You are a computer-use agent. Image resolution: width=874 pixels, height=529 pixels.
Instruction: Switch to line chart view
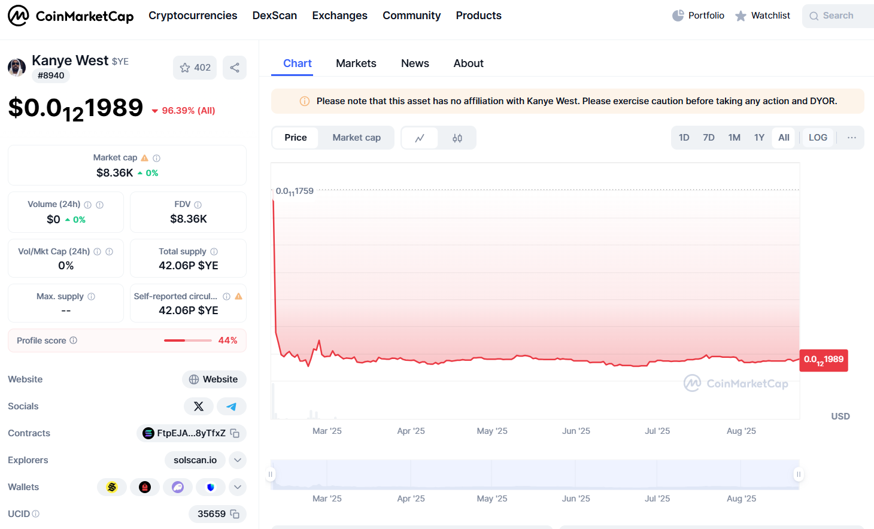tap(420, 138)
